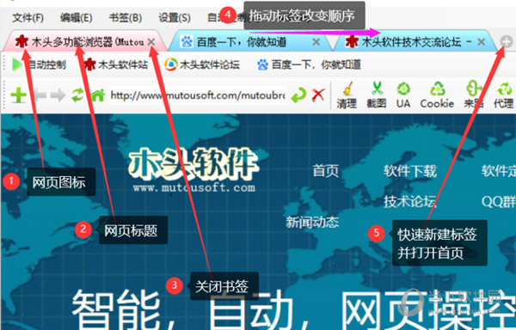This screenshot has height=330, width=516.
Task: Open the 文件(F) menu
Action: click(28, 17)
